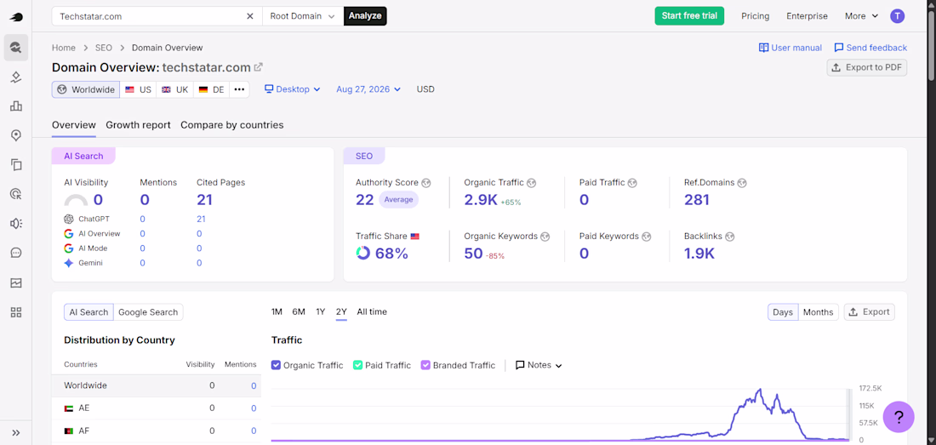Open the bar-chart Traffic & Market sidebar icon
Screen dimensions: 936x445
tap(16, 106)
